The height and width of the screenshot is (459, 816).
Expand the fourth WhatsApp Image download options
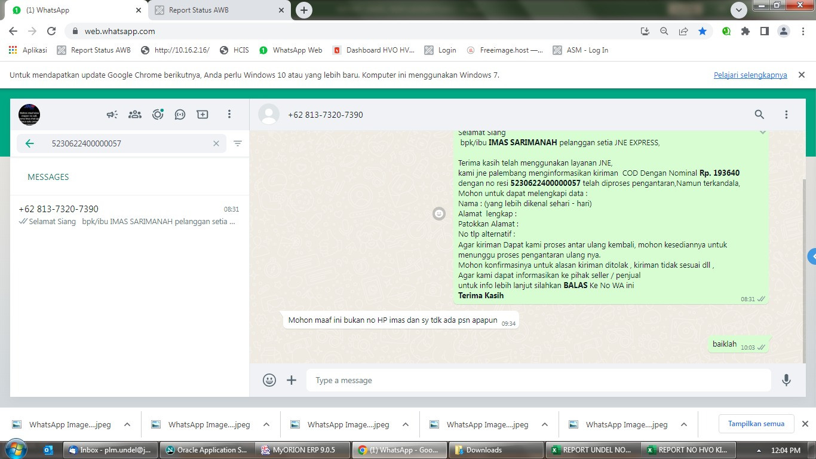click(545, 425)
